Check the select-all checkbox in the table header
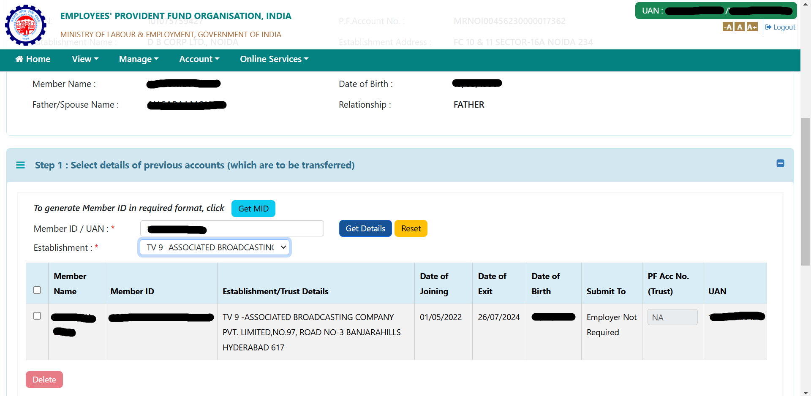This screenshot has width=811, height=396. click(37, 290)
